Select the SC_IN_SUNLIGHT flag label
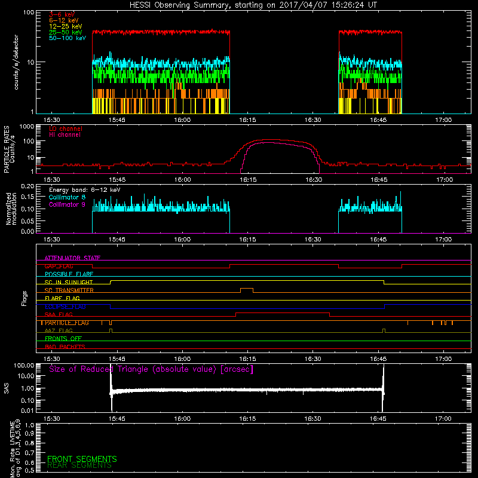 [69, 282]
